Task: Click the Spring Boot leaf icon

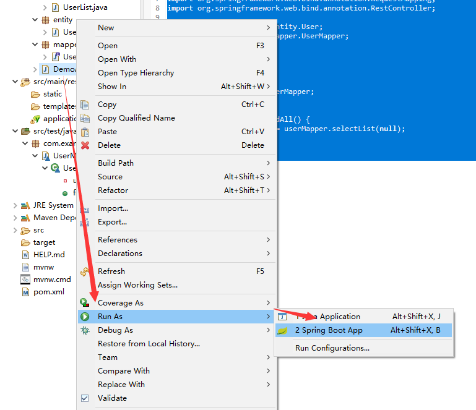Action: click(x=282, y=330)
